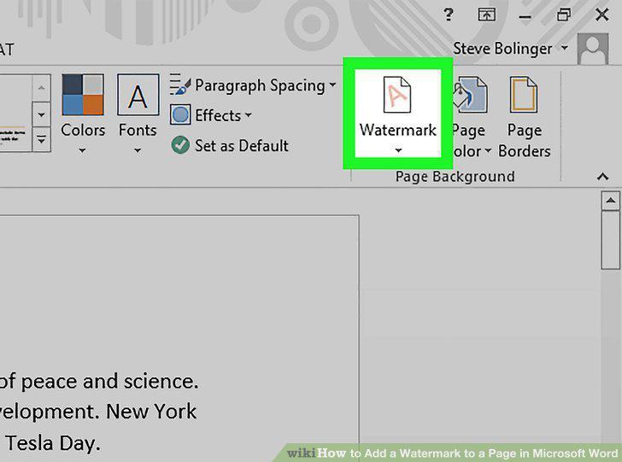Open Page Borders dialog
Screen dimensions: 622x462
(524, 117)
